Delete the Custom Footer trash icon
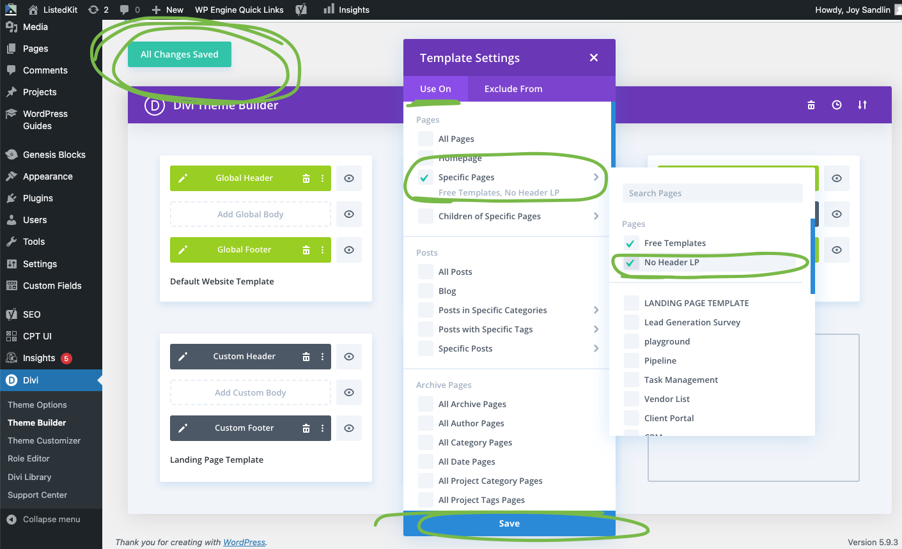The width and height of the screenshot is (902, 549). pyautogui.click(x=306, y=428)
